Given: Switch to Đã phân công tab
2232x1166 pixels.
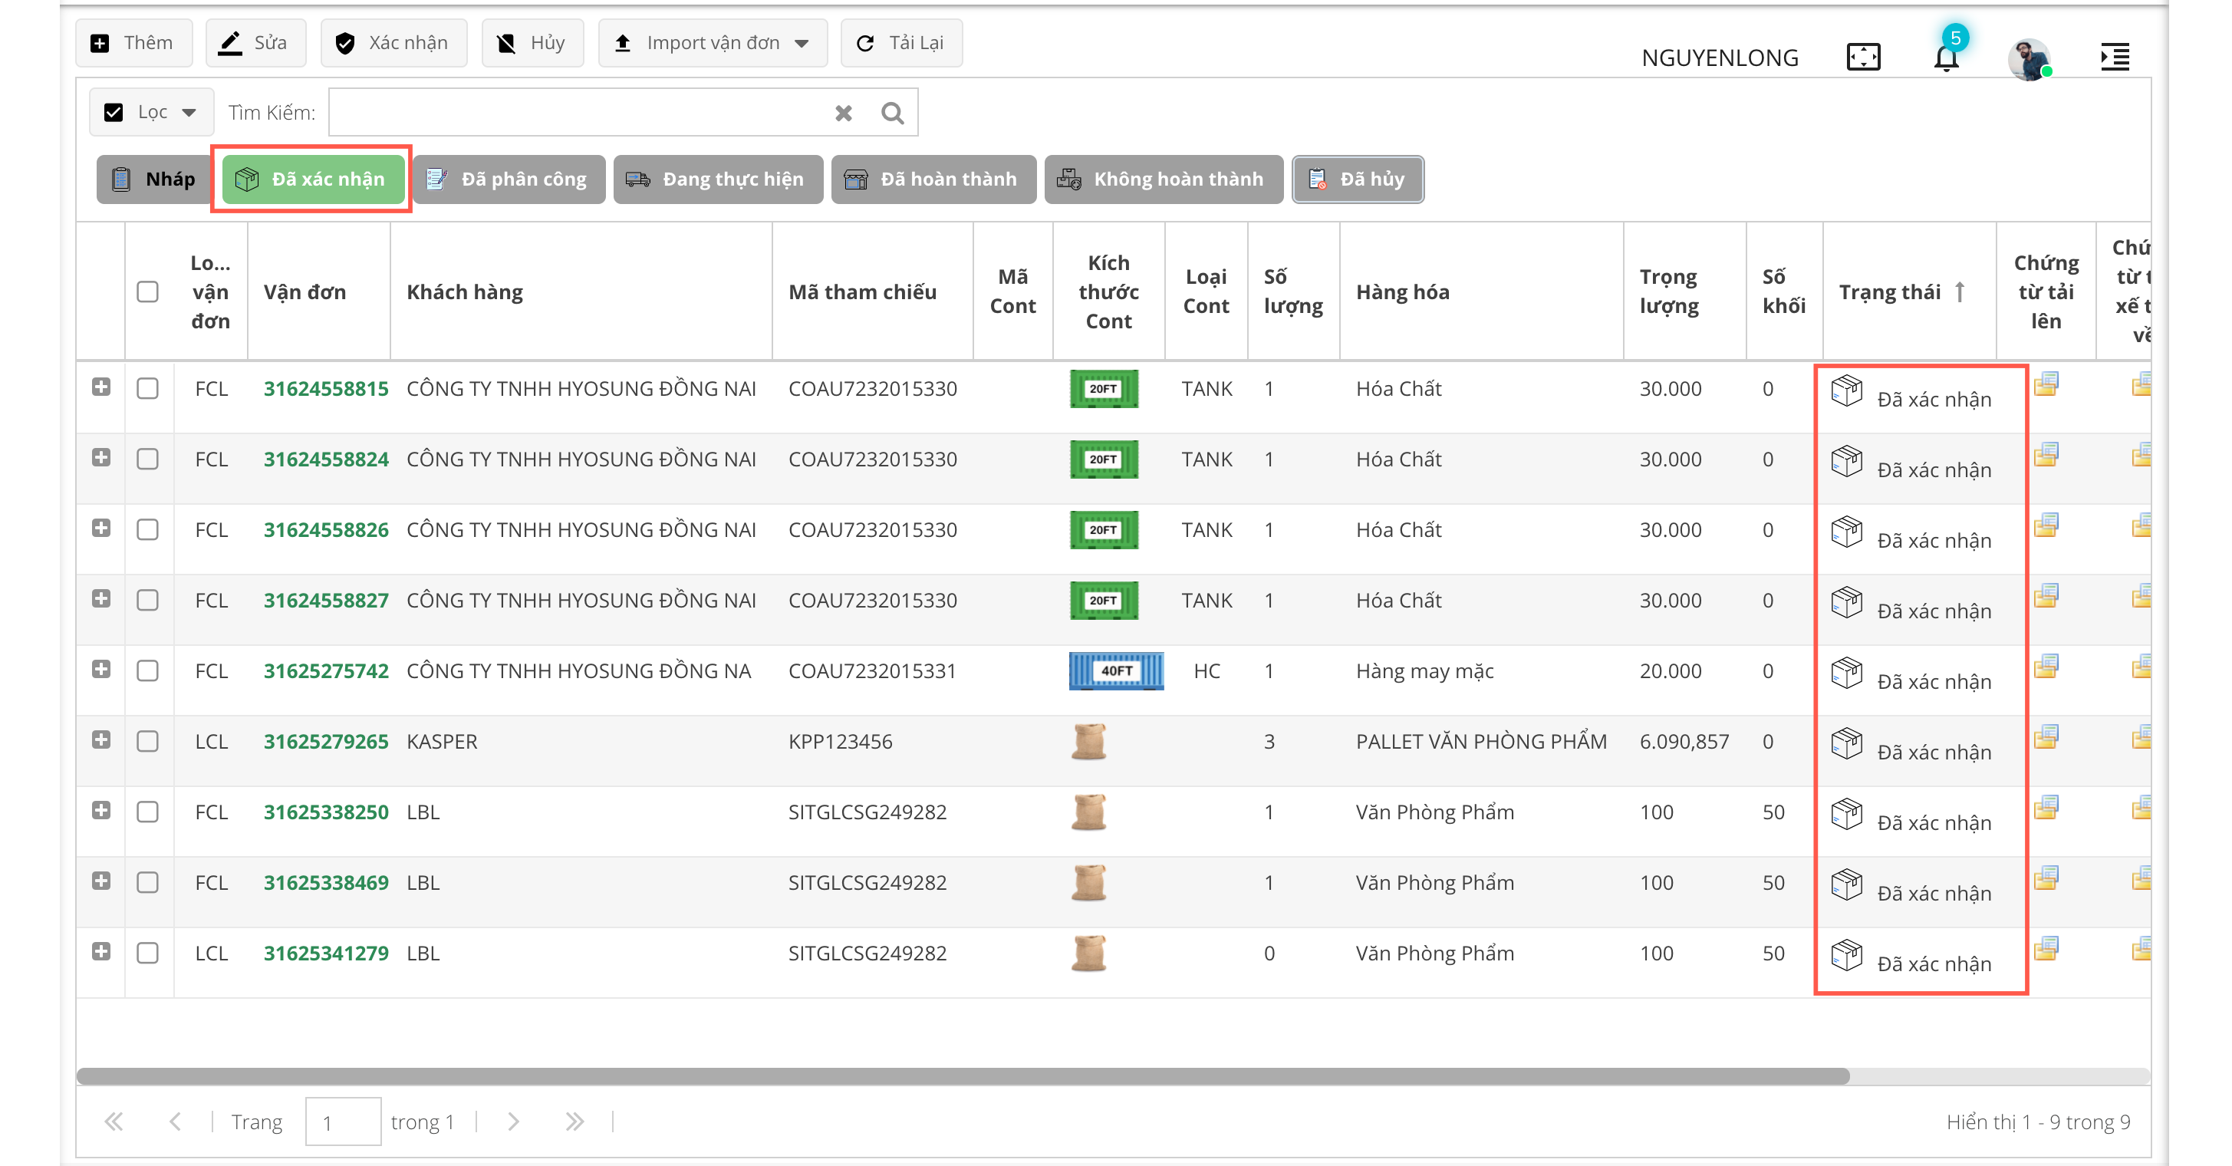Looking at the screenshot, I should 508,180.
